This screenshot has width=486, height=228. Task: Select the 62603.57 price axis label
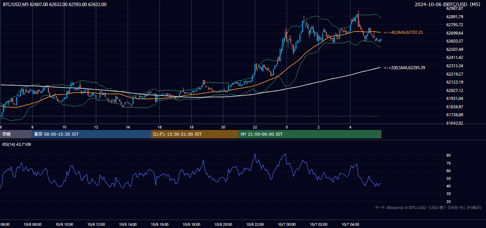(454, 41)
